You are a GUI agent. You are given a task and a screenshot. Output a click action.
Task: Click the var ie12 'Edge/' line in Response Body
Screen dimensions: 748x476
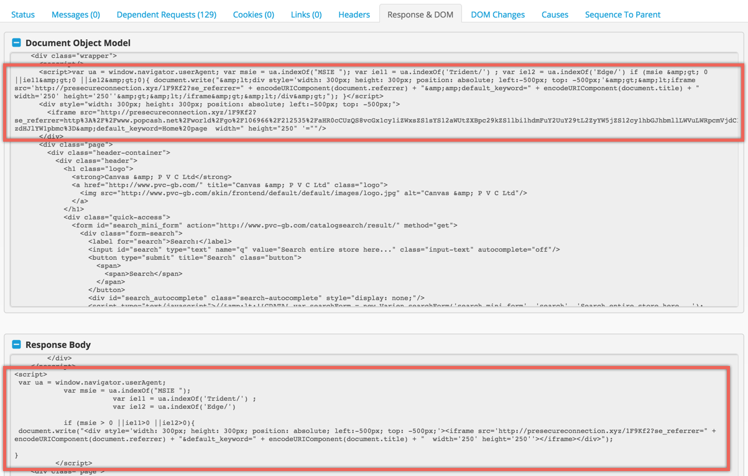point(174,407)
